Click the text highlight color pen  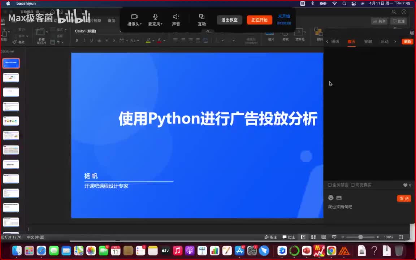[x=148, y=40]
